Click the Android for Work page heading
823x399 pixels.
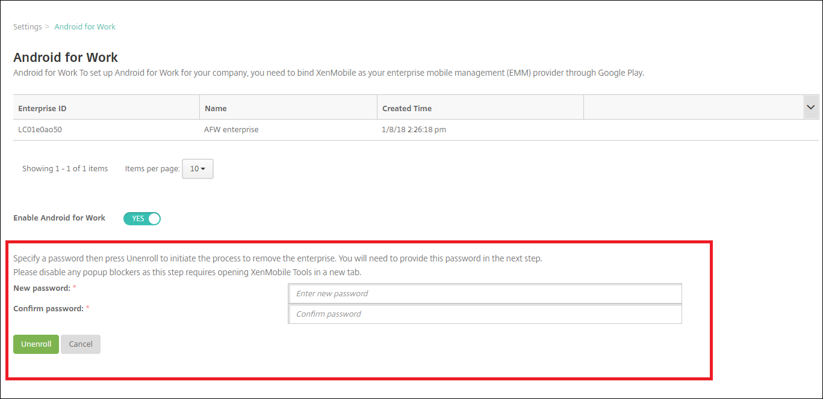point(66,58)
